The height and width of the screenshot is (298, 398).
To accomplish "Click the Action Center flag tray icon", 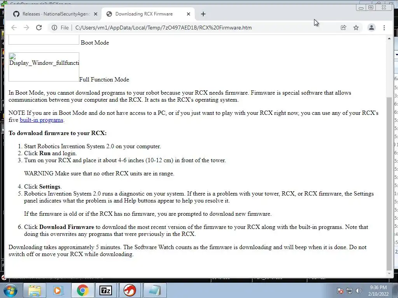I will (x=340, y=291).
